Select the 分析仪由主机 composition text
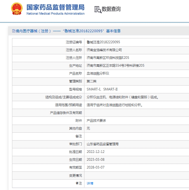189x190 pixels. click(x=122, y=97)
